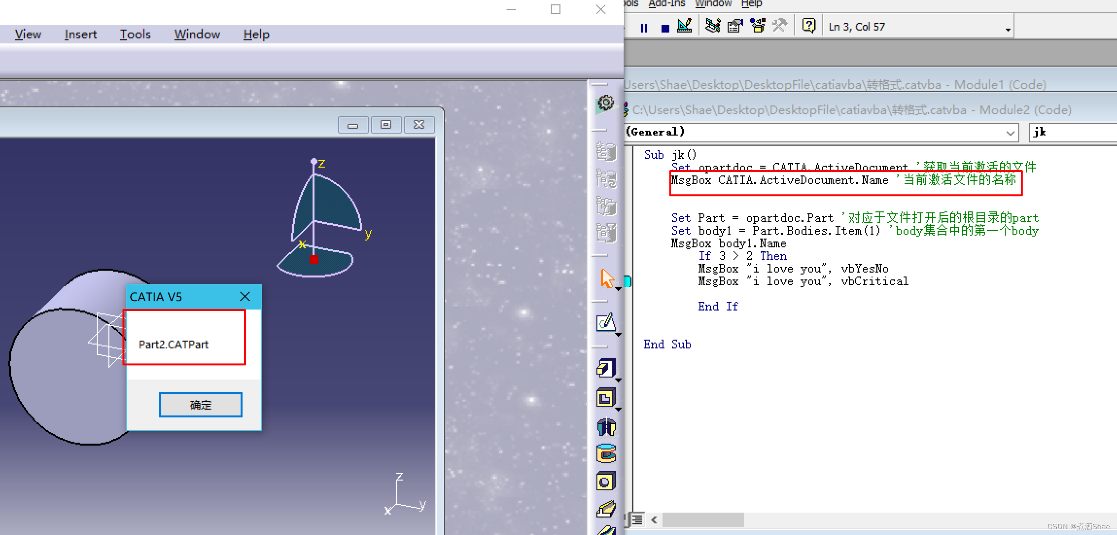
Task: Select the CATIA arrow Select tool
Action: tap(607, 278)
